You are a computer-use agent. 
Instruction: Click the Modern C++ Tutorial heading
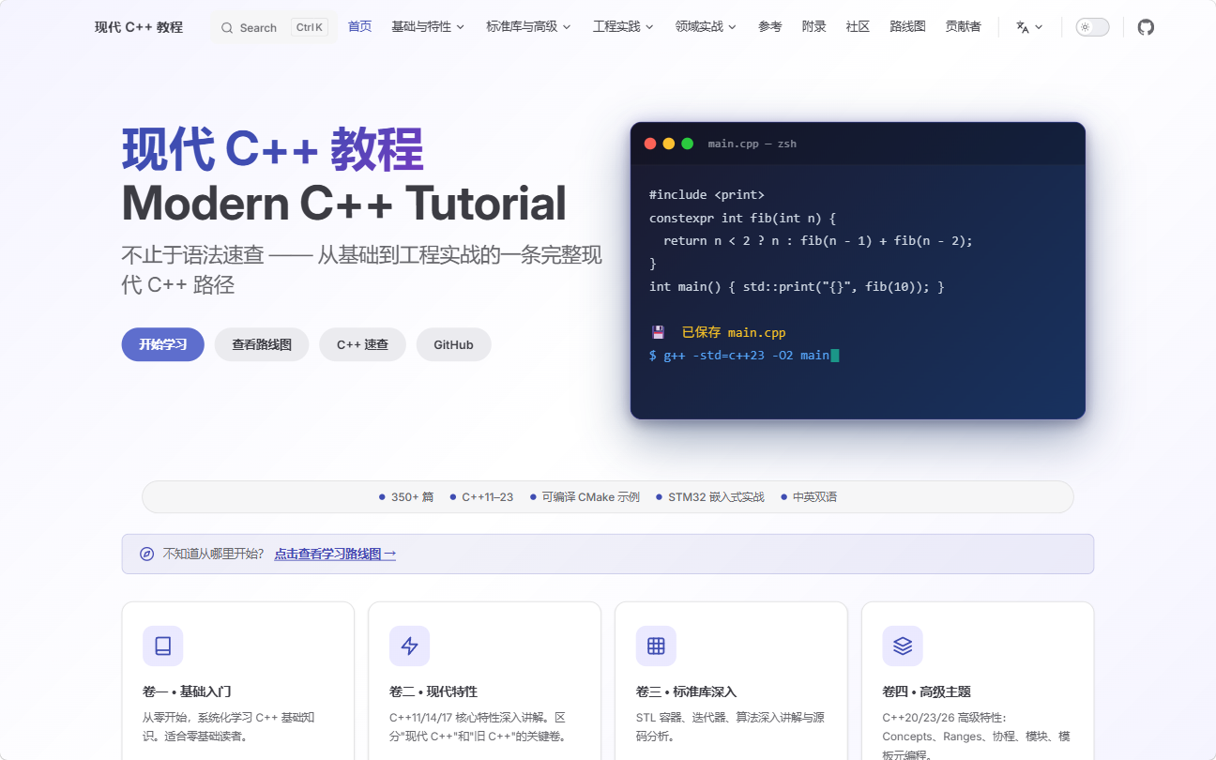(344, 203)
